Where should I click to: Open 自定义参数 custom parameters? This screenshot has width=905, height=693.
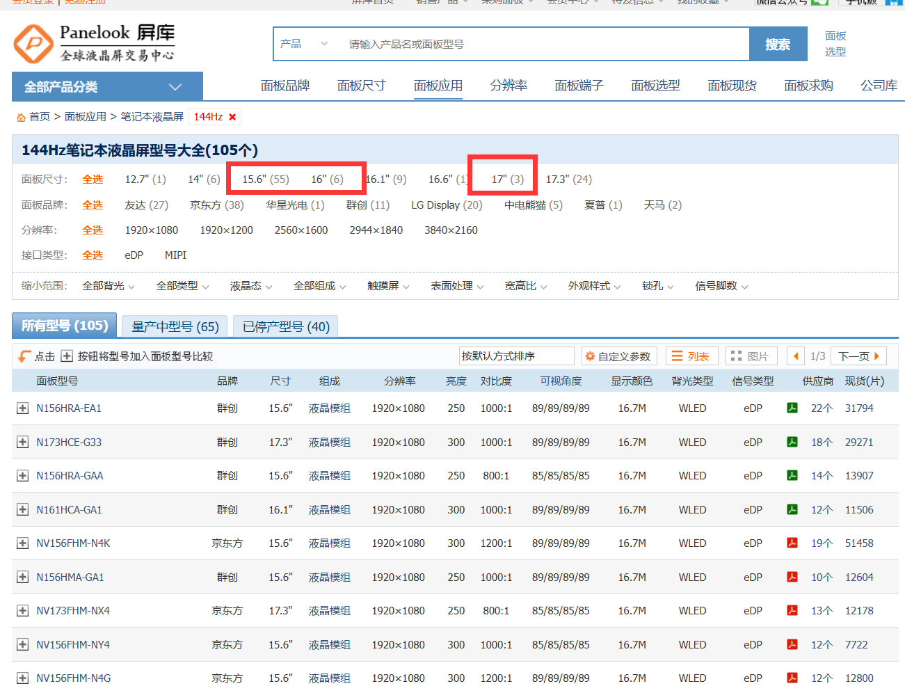[618, 356]
